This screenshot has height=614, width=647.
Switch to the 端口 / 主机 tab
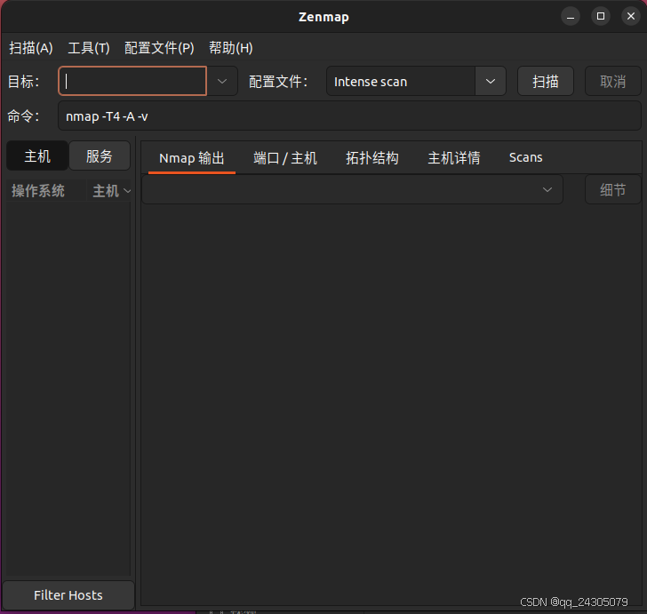click(285, 157)
